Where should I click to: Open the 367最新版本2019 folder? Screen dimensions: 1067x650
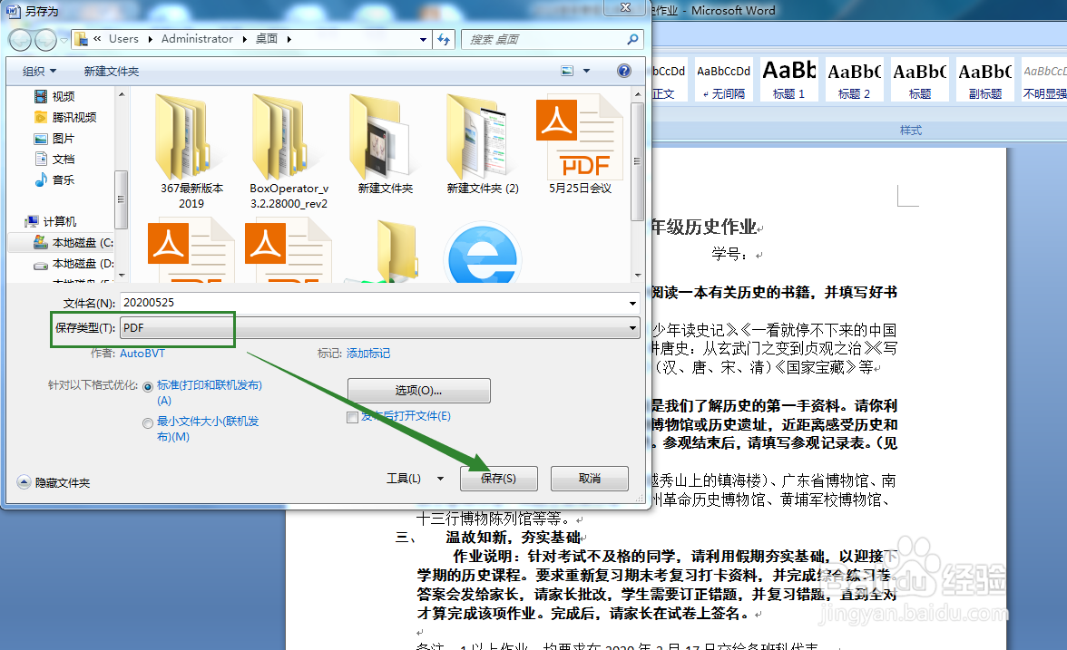pos(191,152)
